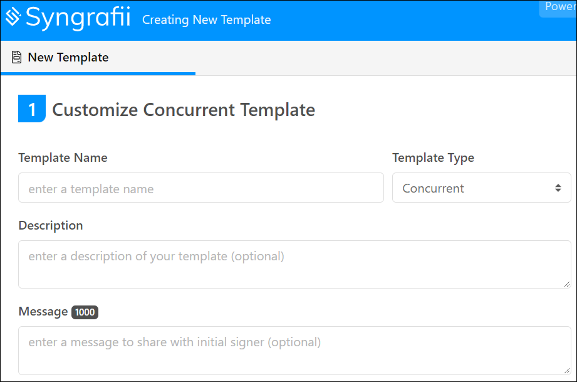Screen dimensions: 577x382
Task: Click the Customize Concurrent Template heading
Action: 184,109
